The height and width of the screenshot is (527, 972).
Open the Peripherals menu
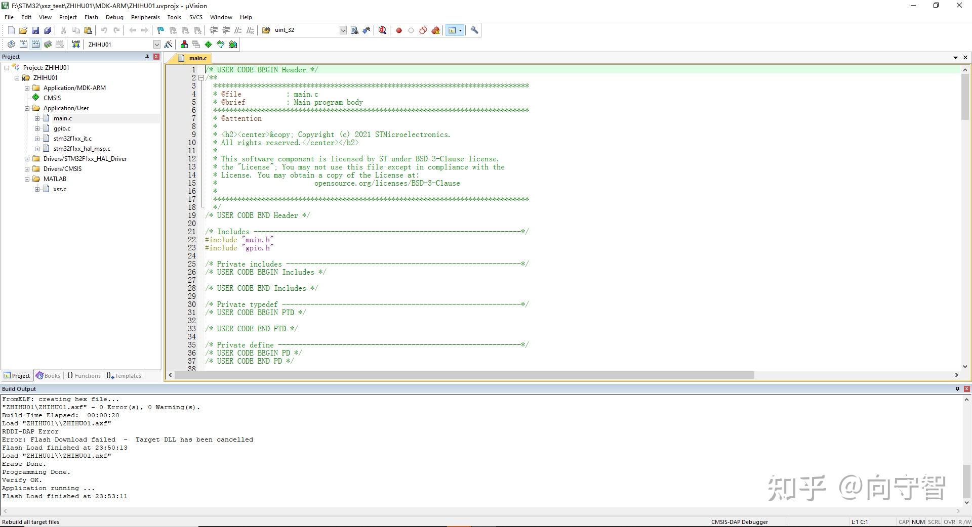coord(145,17)
